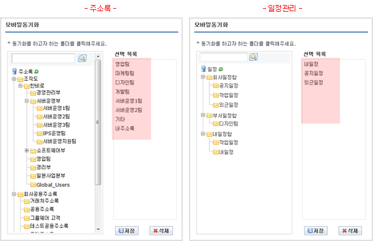Select 서버운영2팀 in the 선택 목록
Screen dimensions: 373x241
(129, 110)
